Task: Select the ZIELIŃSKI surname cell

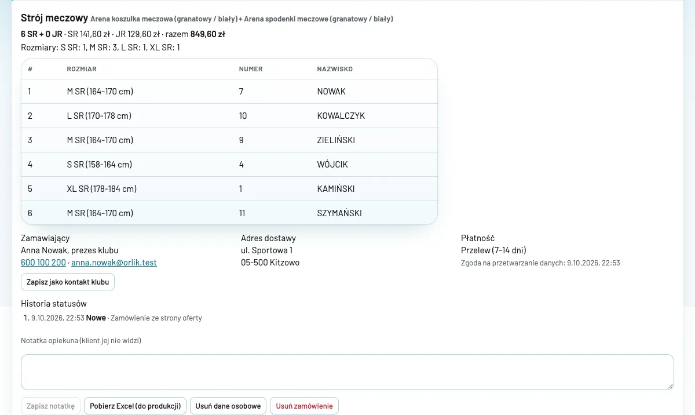Action: 336,140
